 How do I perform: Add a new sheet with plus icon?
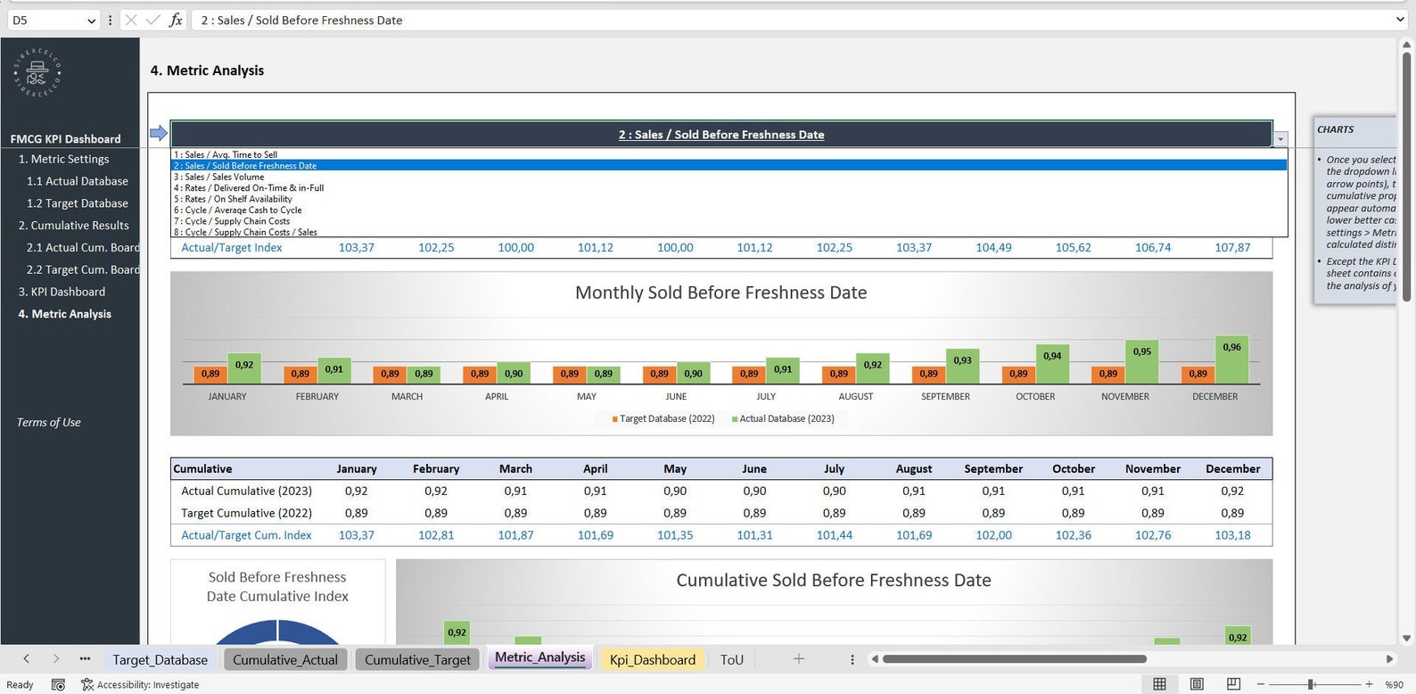coord(799,658)
